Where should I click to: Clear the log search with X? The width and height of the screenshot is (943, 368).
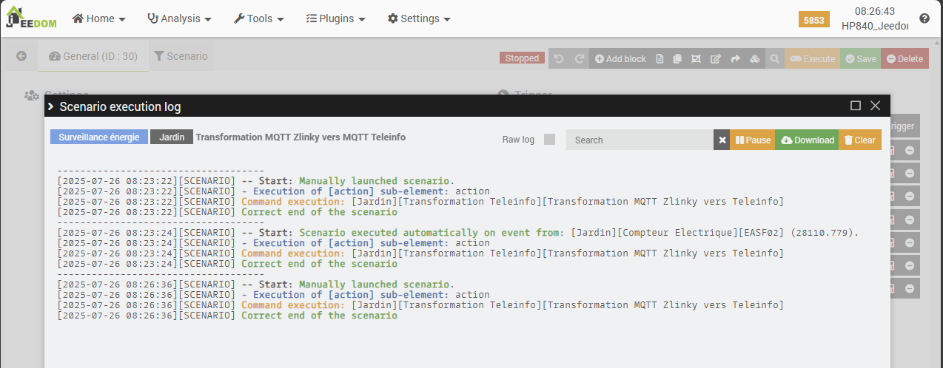pos(722,140)
